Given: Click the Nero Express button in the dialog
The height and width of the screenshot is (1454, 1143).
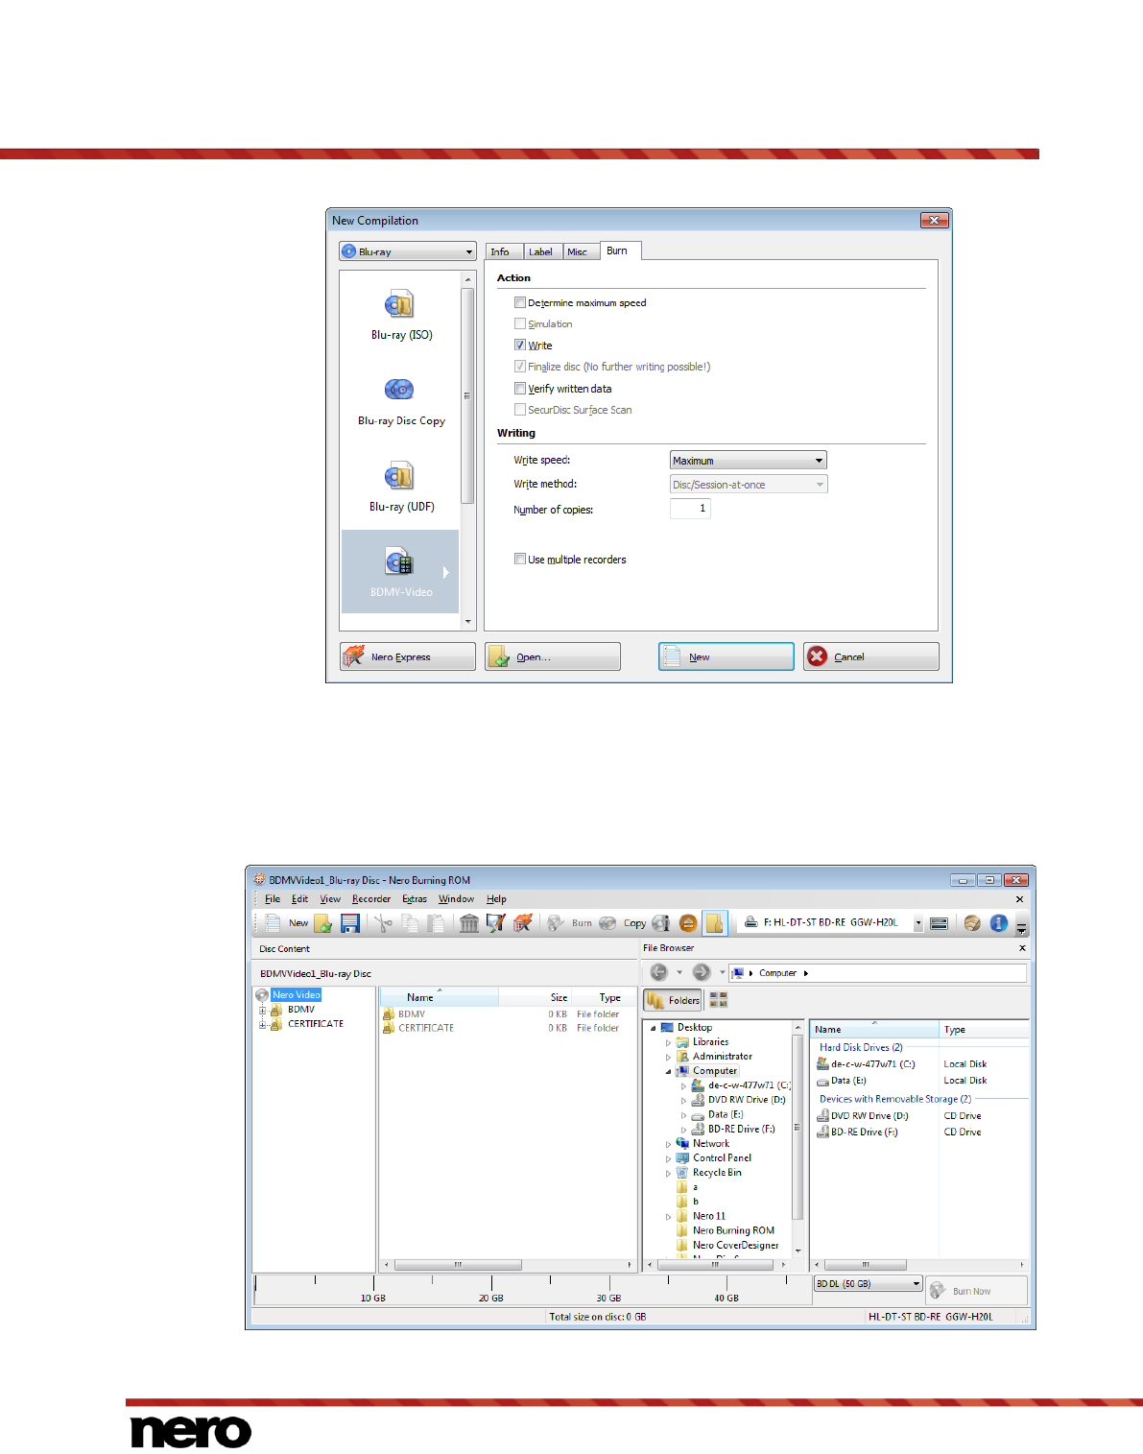Looking at the screenshot, I should (x=408, y=656).
